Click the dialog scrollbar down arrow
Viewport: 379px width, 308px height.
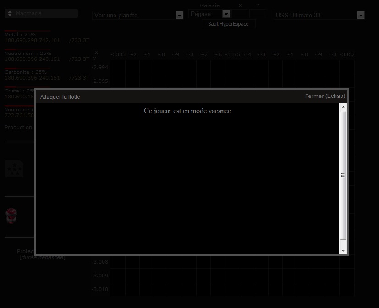pos(343,251)
